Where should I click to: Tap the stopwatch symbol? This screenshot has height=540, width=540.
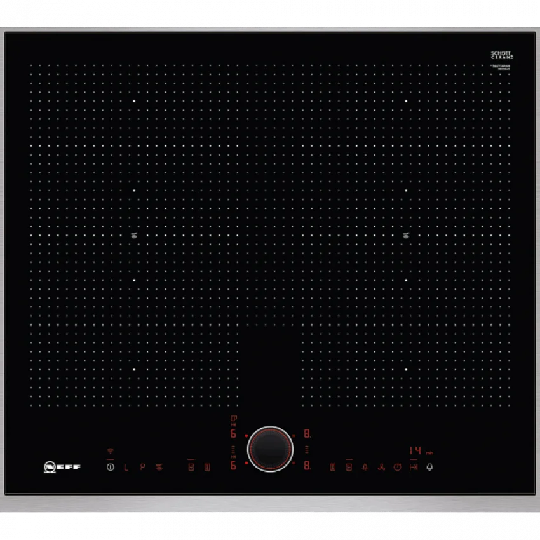[x=398, y=468]
